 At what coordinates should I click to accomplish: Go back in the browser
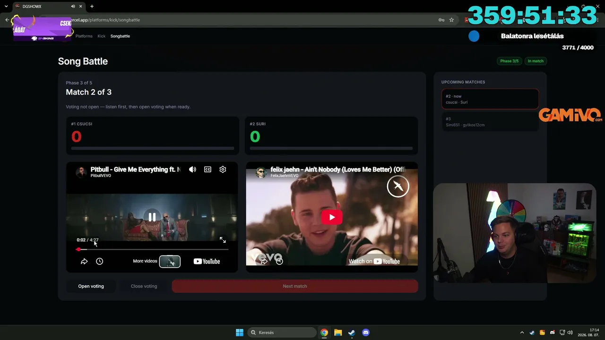[x=7, y=20]
